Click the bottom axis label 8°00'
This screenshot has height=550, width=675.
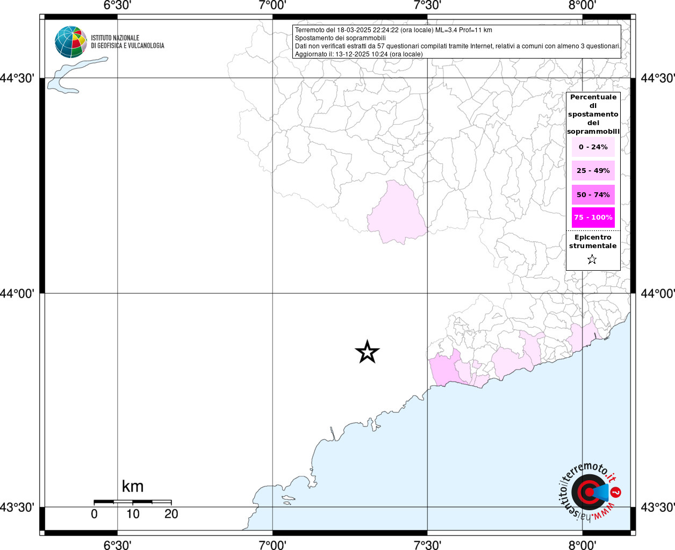point(582,545)
